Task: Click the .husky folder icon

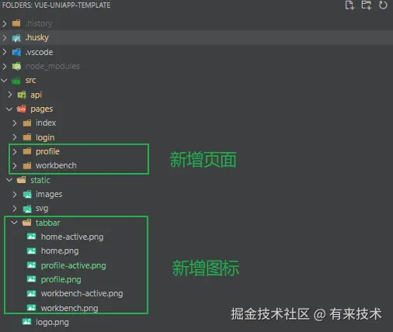Action: [x=16, y=38]
